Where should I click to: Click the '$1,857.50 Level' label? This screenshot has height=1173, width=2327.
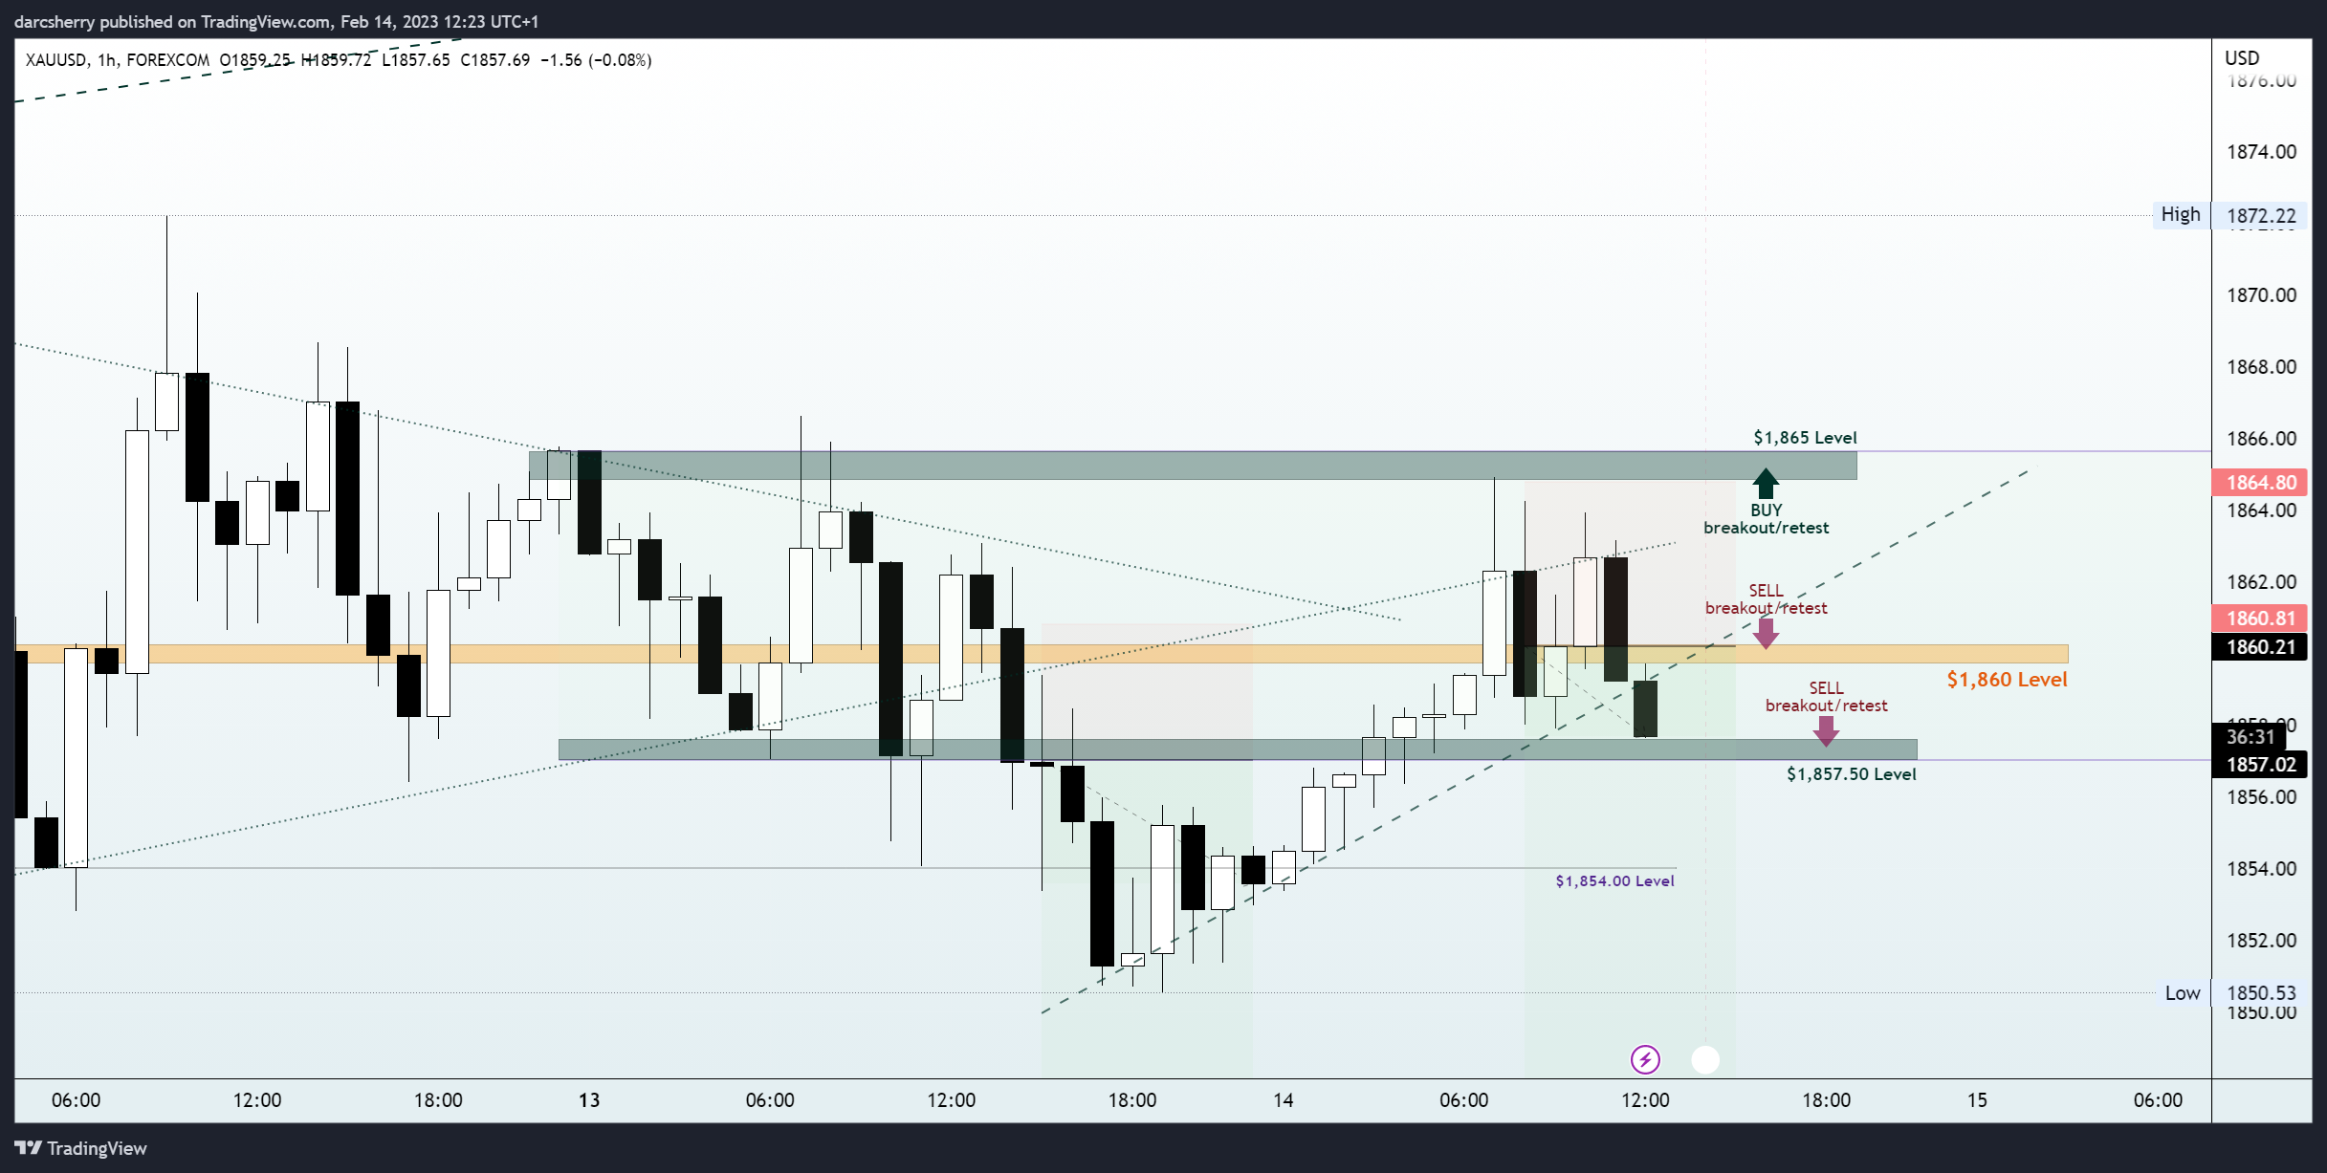1851,773
